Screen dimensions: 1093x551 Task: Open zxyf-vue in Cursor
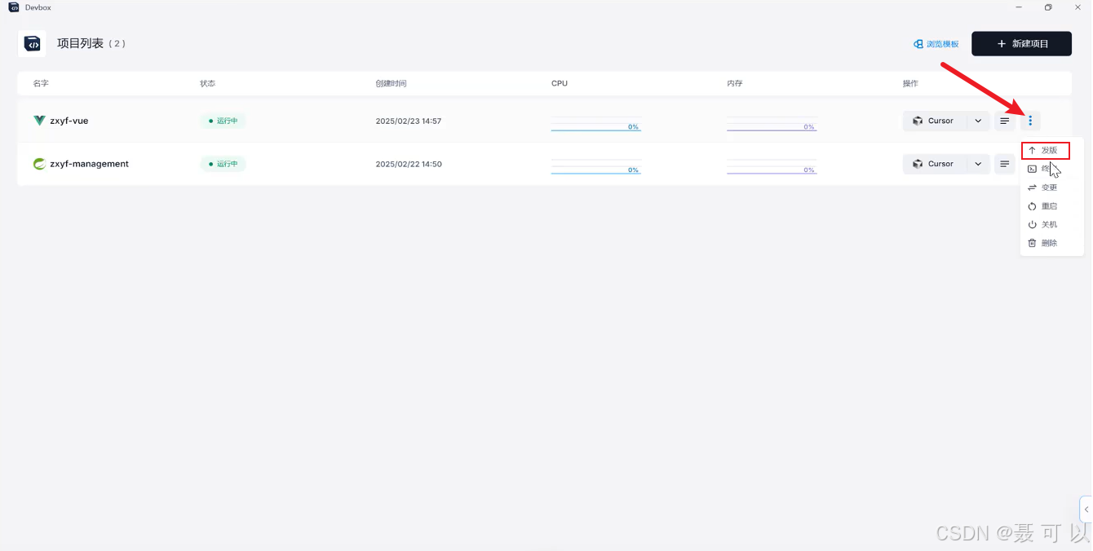click(x=934, y=121)
